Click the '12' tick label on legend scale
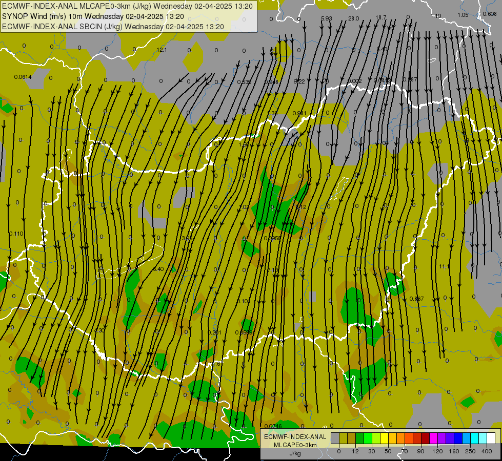The height and width of the screenshot is (461, 502). (355, 451)
